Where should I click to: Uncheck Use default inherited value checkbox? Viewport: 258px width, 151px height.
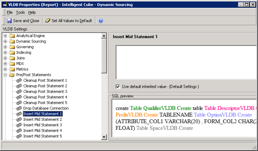(x=118, y=86)
